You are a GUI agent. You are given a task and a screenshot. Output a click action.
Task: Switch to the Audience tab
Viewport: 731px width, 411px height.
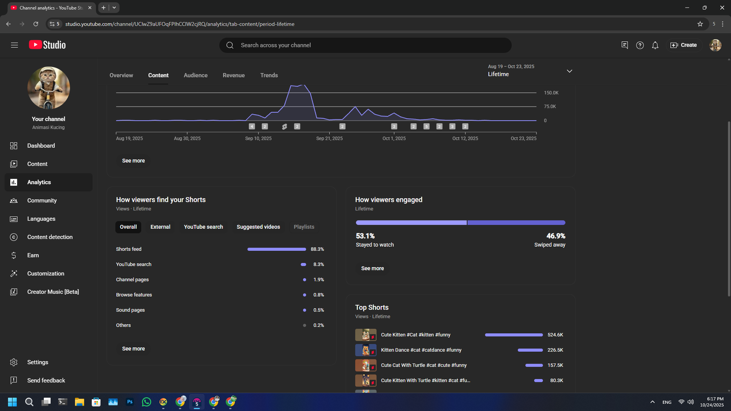196,75
